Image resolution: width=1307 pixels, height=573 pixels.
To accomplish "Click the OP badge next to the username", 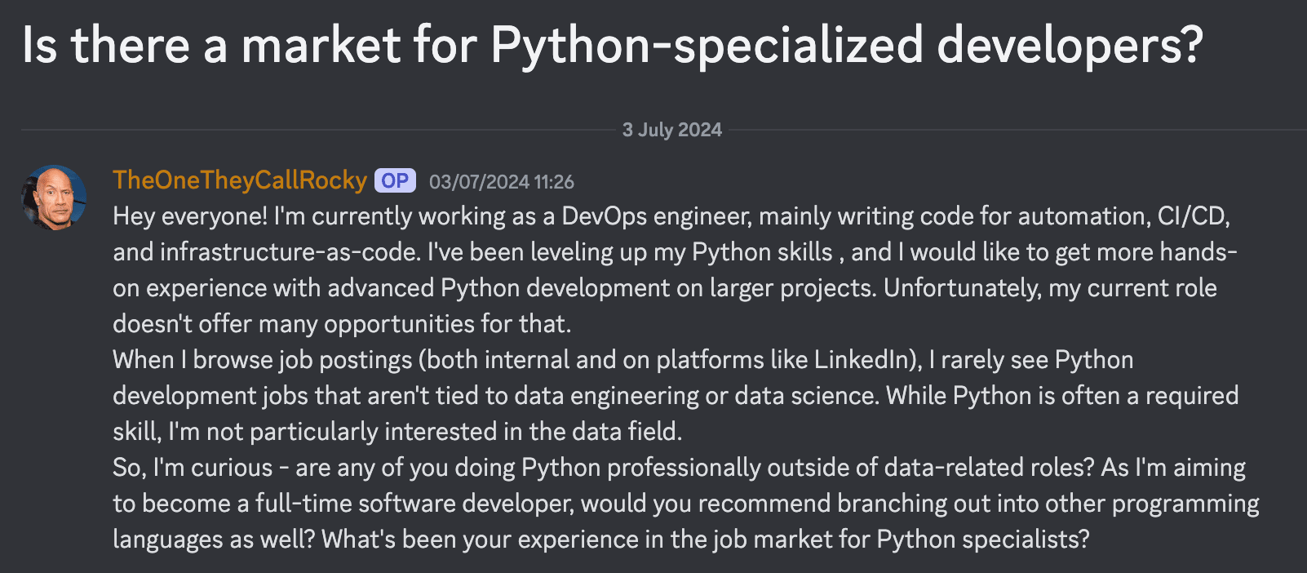I will [395, 180].
